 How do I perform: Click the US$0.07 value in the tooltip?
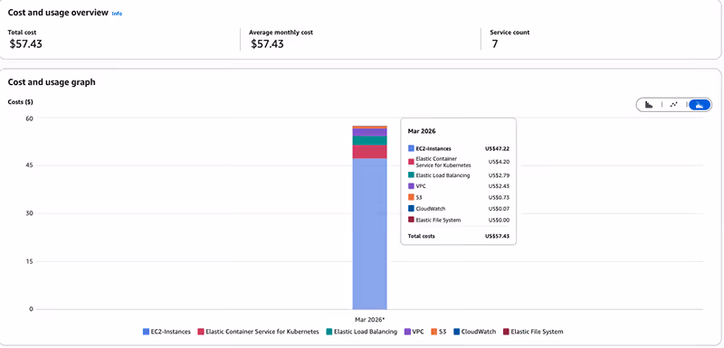tap(499, 209)
